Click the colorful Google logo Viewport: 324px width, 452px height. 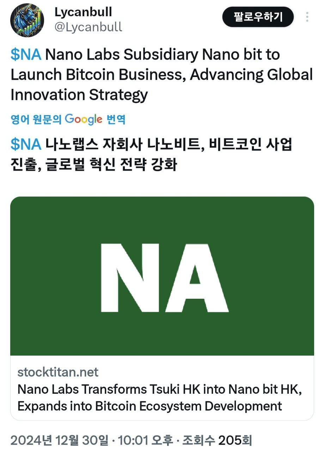click(x=84, y=119)
